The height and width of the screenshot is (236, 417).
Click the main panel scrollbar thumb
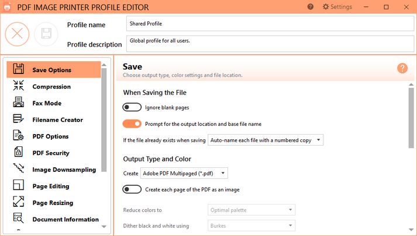[x=411, y=118]
